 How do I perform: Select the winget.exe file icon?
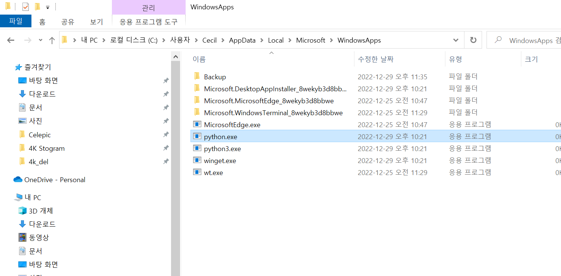coord(197,160)
